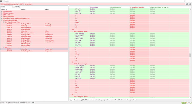Select the EncDragon02Fire Blood Dragon record
This screenshot has height=104, width=192.
(34, 35)
